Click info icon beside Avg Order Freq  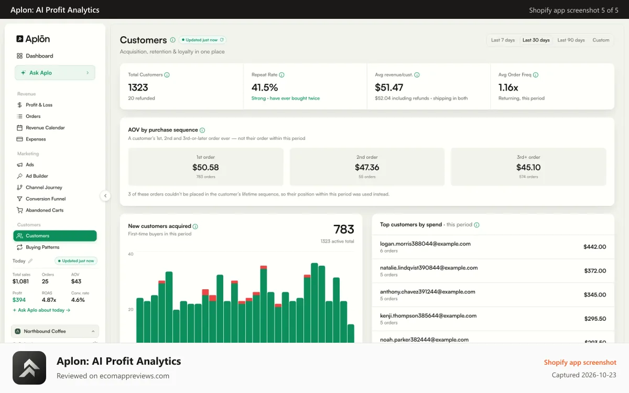point(536,75)
